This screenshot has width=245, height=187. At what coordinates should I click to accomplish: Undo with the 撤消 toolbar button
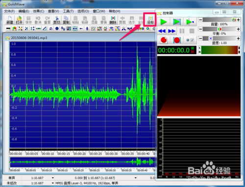[38, 20]
